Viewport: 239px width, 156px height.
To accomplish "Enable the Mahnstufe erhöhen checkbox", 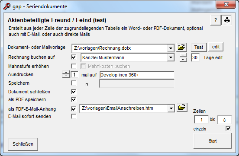I will coord(74,66).
